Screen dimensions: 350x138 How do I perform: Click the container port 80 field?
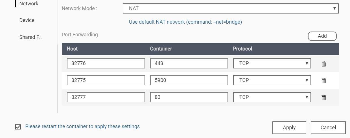pyautogui.click(x=189, y=97)
